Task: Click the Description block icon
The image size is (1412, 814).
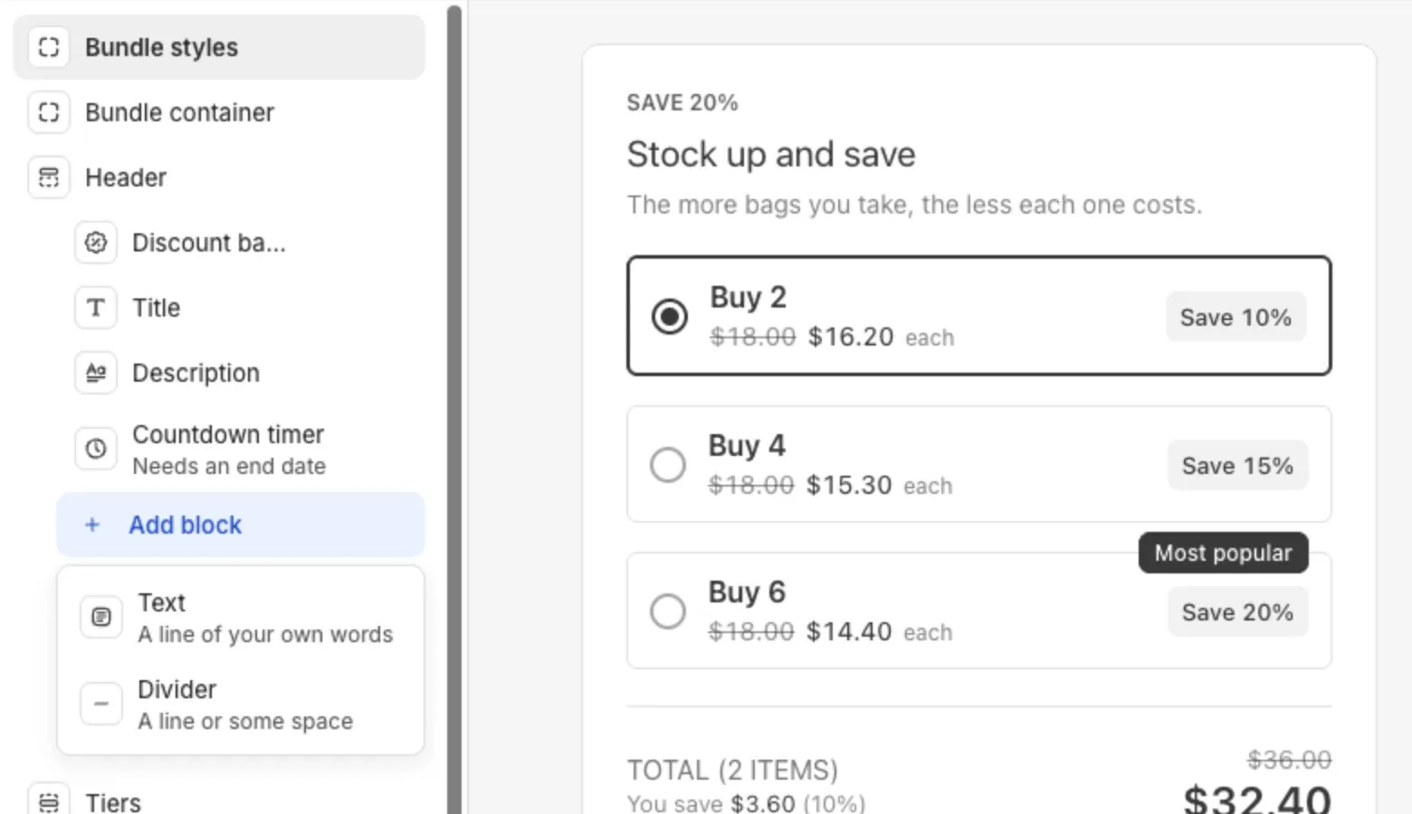Action: coord(96,373)
